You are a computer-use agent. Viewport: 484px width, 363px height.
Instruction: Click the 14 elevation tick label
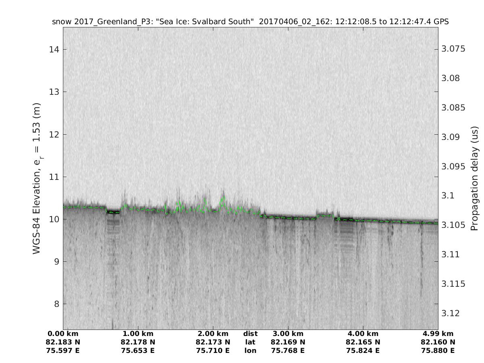(x=54, y=50)
